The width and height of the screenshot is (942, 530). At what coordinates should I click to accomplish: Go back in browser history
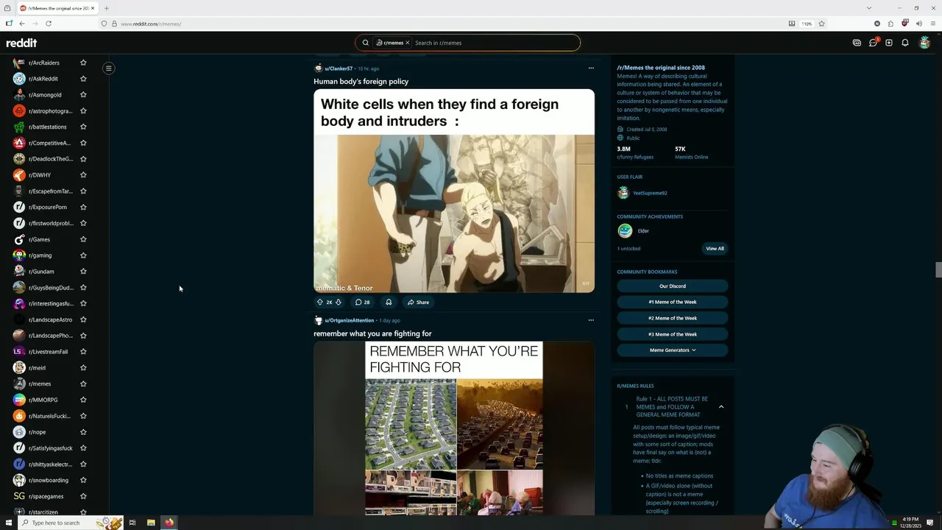[x=22, y=24]
